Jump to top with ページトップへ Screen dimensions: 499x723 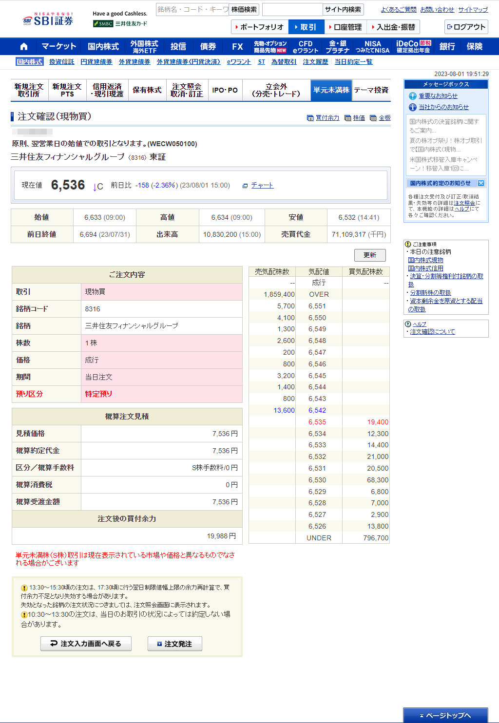pos(445,715)
